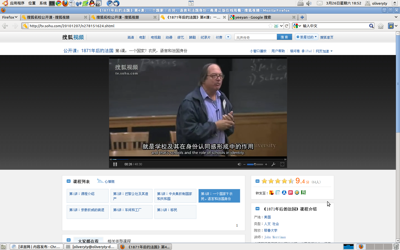Launch the Terminal from the top panel
The image size is (400, 250).
click(x=52, y=3)
